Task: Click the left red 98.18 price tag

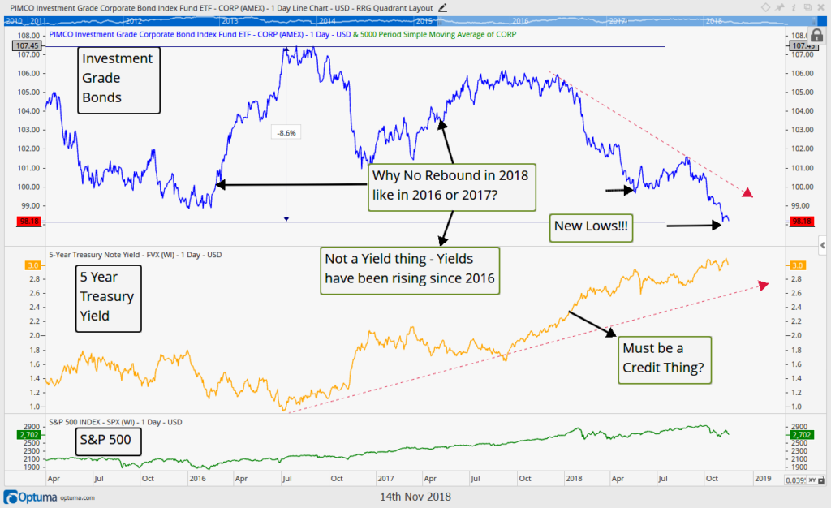Action: point(29,222)
